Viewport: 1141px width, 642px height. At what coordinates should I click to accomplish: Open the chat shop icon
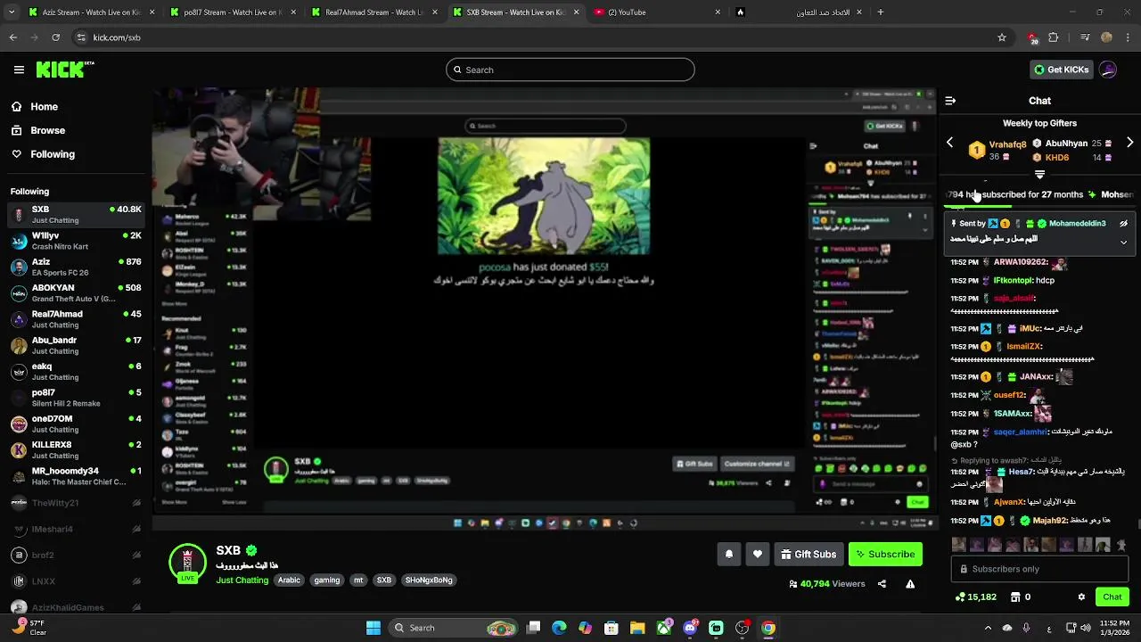1015,597
